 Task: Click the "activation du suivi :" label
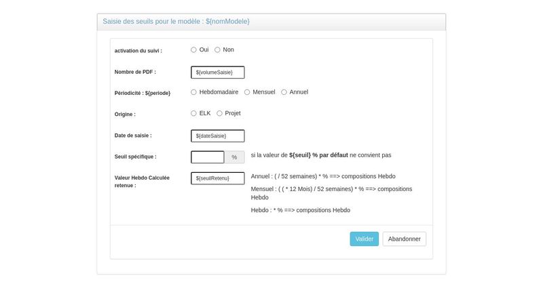[138, 50]
